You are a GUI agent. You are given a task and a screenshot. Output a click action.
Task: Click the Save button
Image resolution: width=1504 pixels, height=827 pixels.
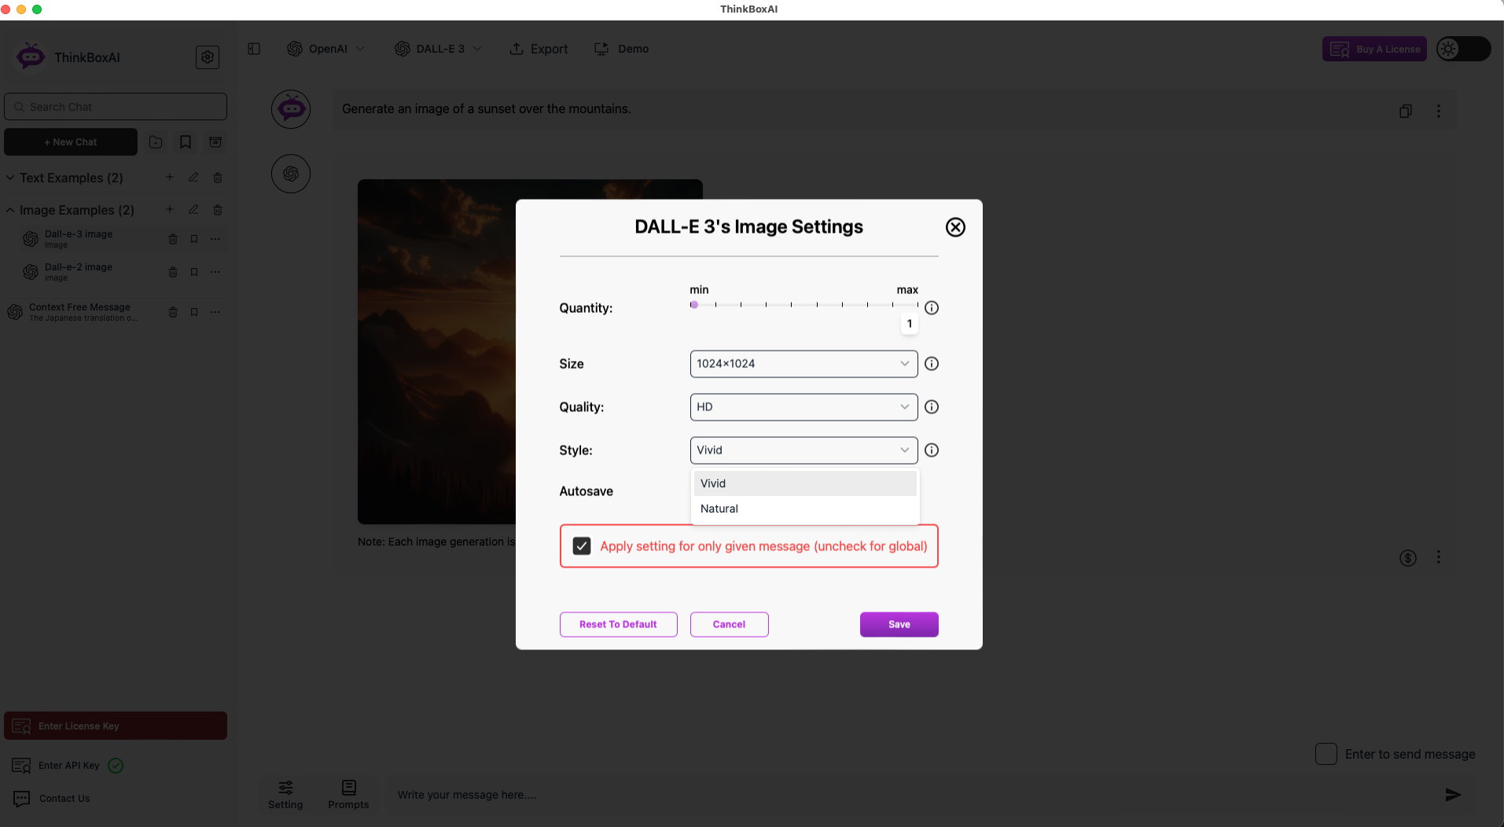(899, 624)
